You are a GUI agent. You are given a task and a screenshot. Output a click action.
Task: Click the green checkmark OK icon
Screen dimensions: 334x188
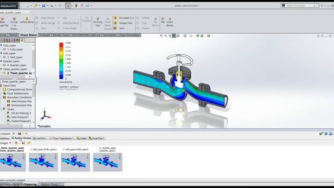pos(321,134)
